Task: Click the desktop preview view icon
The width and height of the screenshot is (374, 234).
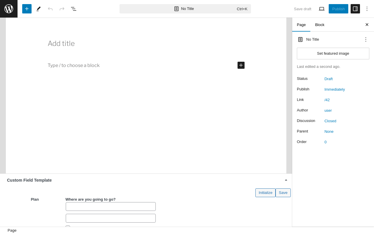Action: tap(322, 9)
